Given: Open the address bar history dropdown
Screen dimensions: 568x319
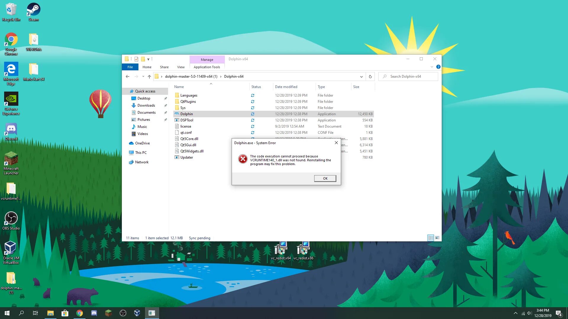Looking at the screenshot, I should click(x=361, y=77).
